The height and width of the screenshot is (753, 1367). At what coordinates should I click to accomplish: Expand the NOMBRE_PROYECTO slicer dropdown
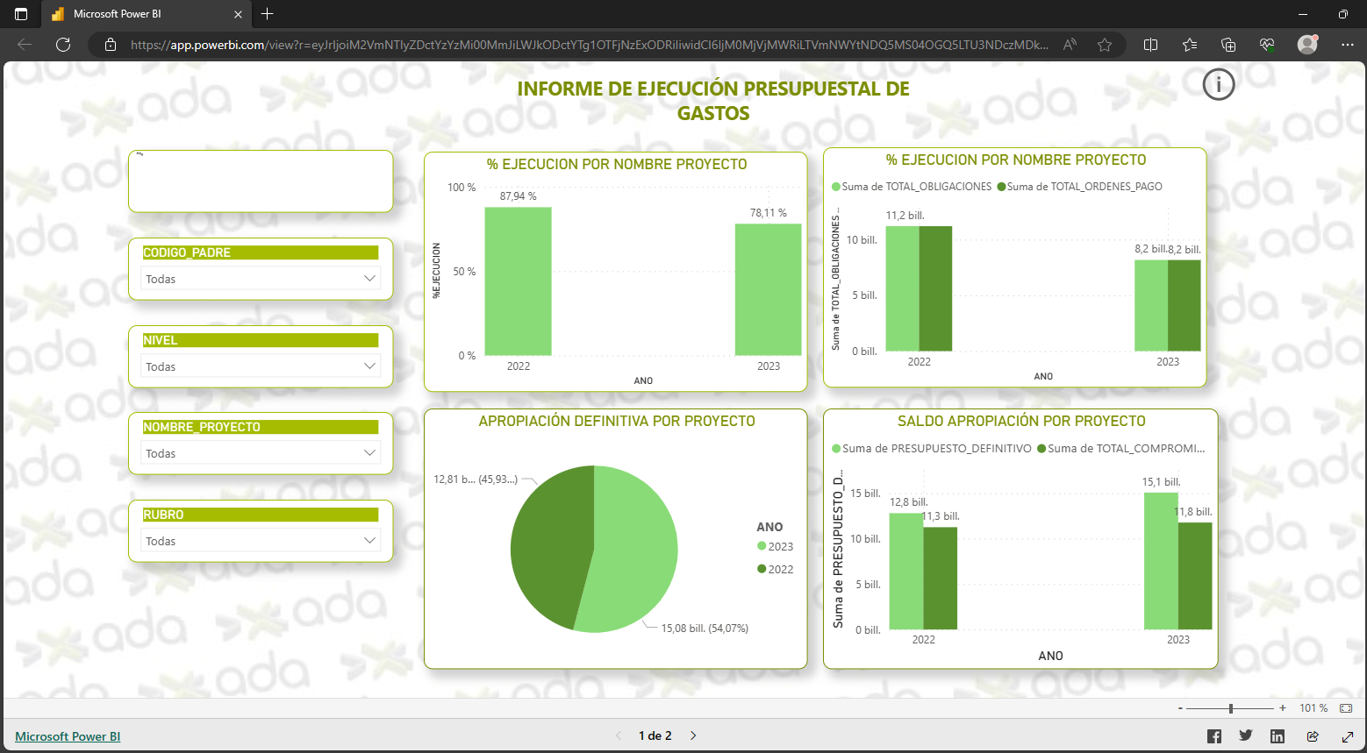(261, 453)
